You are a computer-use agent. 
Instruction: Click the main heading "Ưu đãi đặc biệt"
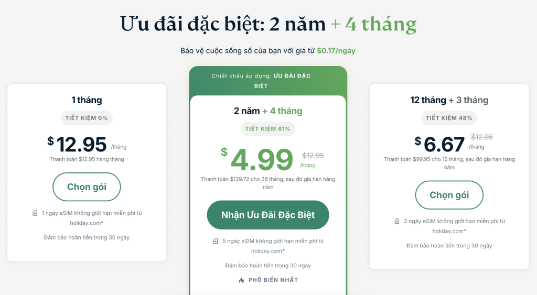192,24
